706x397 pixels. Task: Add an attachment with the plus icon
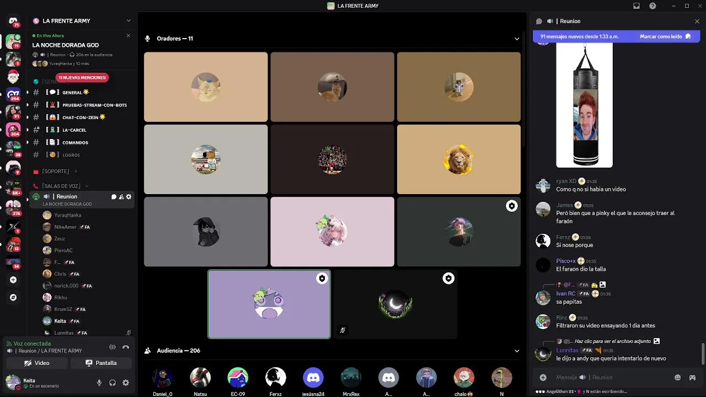click(543, 377)
